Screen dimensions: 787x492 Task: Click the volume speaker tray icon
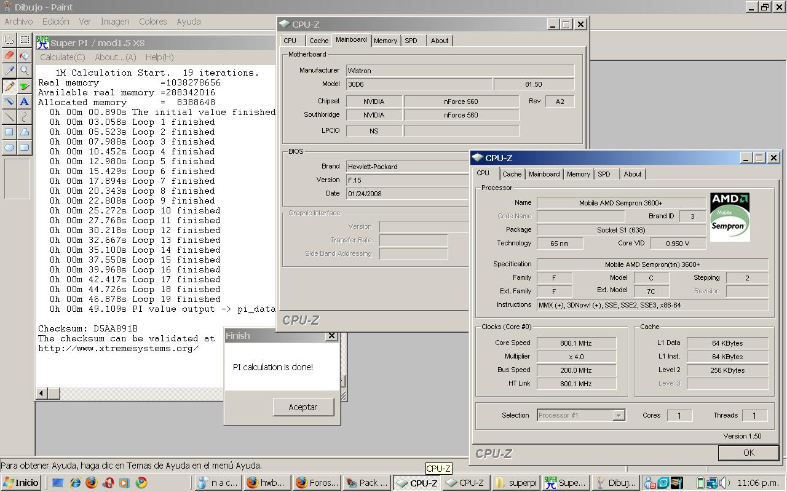(x=724, y=483)
